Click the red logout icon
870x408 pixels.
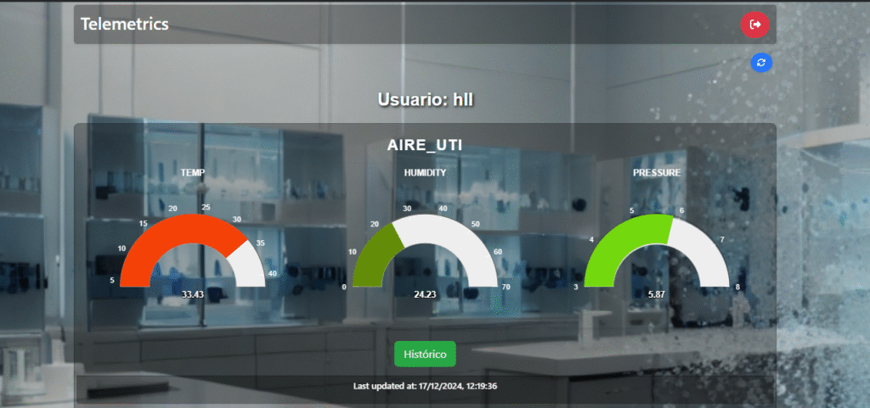pyautogui.click(x=754, y=25)
